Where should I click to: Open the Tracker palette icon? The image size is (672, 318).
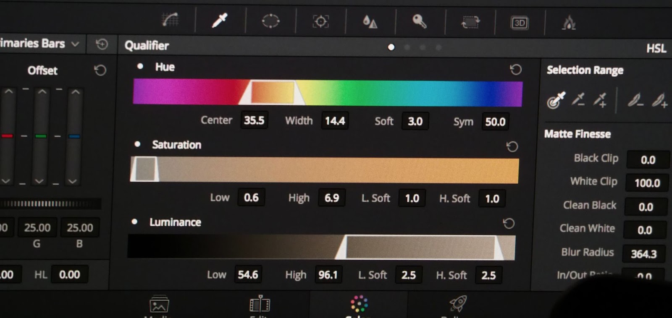(x=320, y=21)
